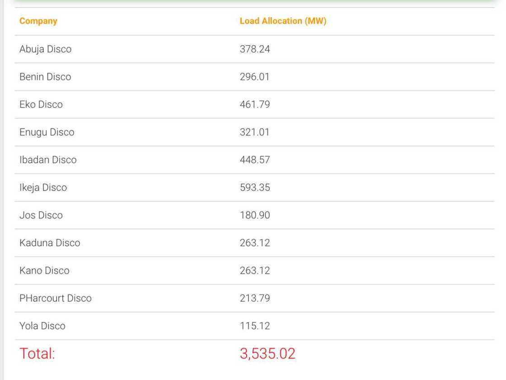Click the Yola Disco entry
The image size is (506, 380).
pos(42,325)
